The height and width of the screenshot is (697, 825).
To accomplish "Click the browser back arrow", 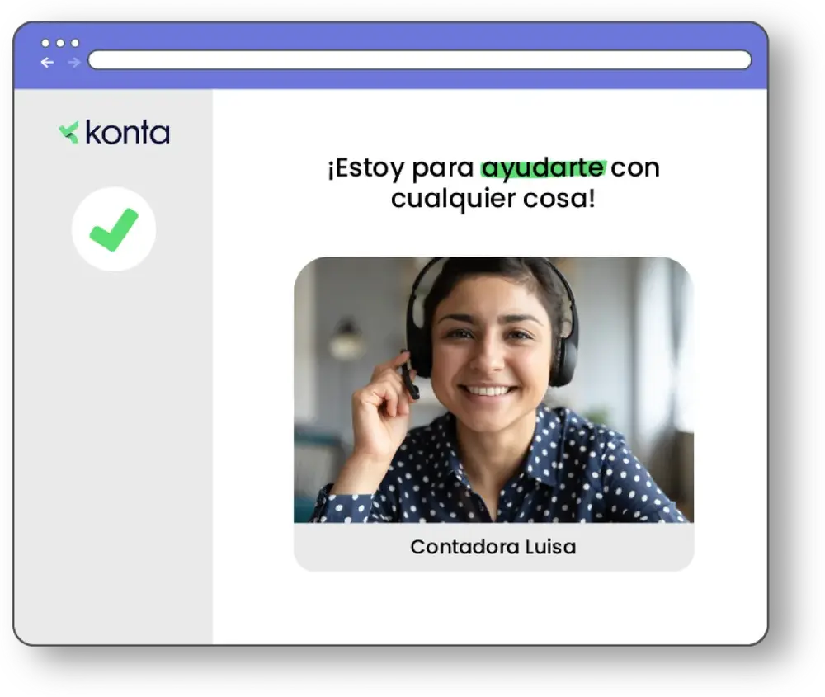I will [x=47, y=61].
